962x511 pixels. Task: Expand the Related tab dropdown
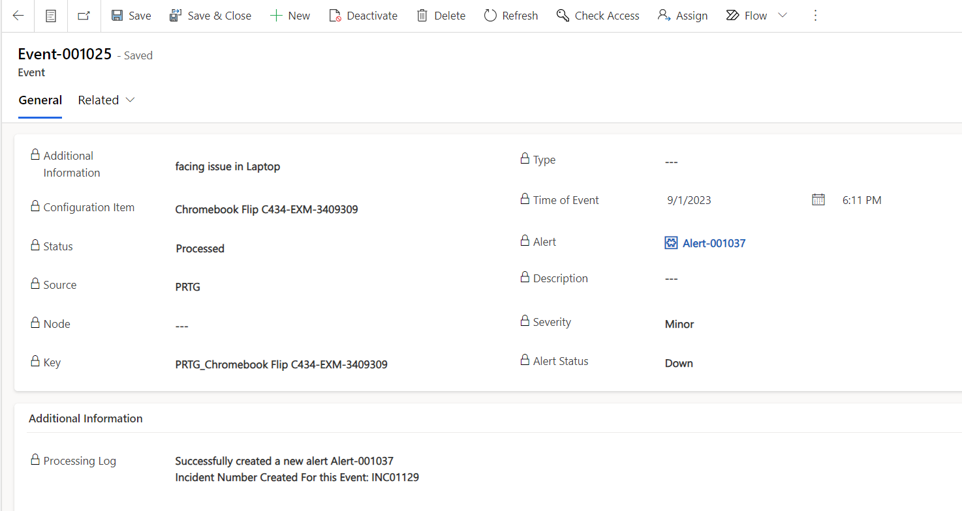pos(106,100)
